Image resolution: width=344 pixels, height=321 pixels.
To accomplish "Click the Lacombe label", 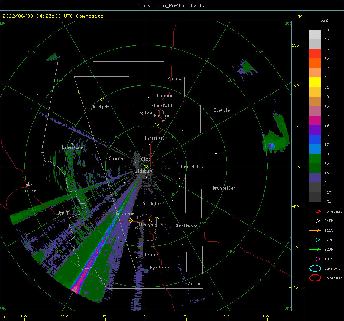I will [165, 96].
